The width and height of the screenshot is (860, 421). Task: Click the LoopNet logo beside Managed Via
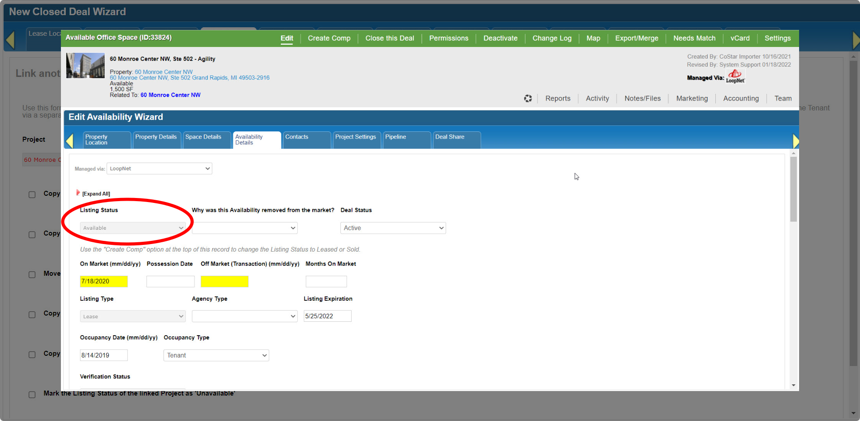point(735,77)
